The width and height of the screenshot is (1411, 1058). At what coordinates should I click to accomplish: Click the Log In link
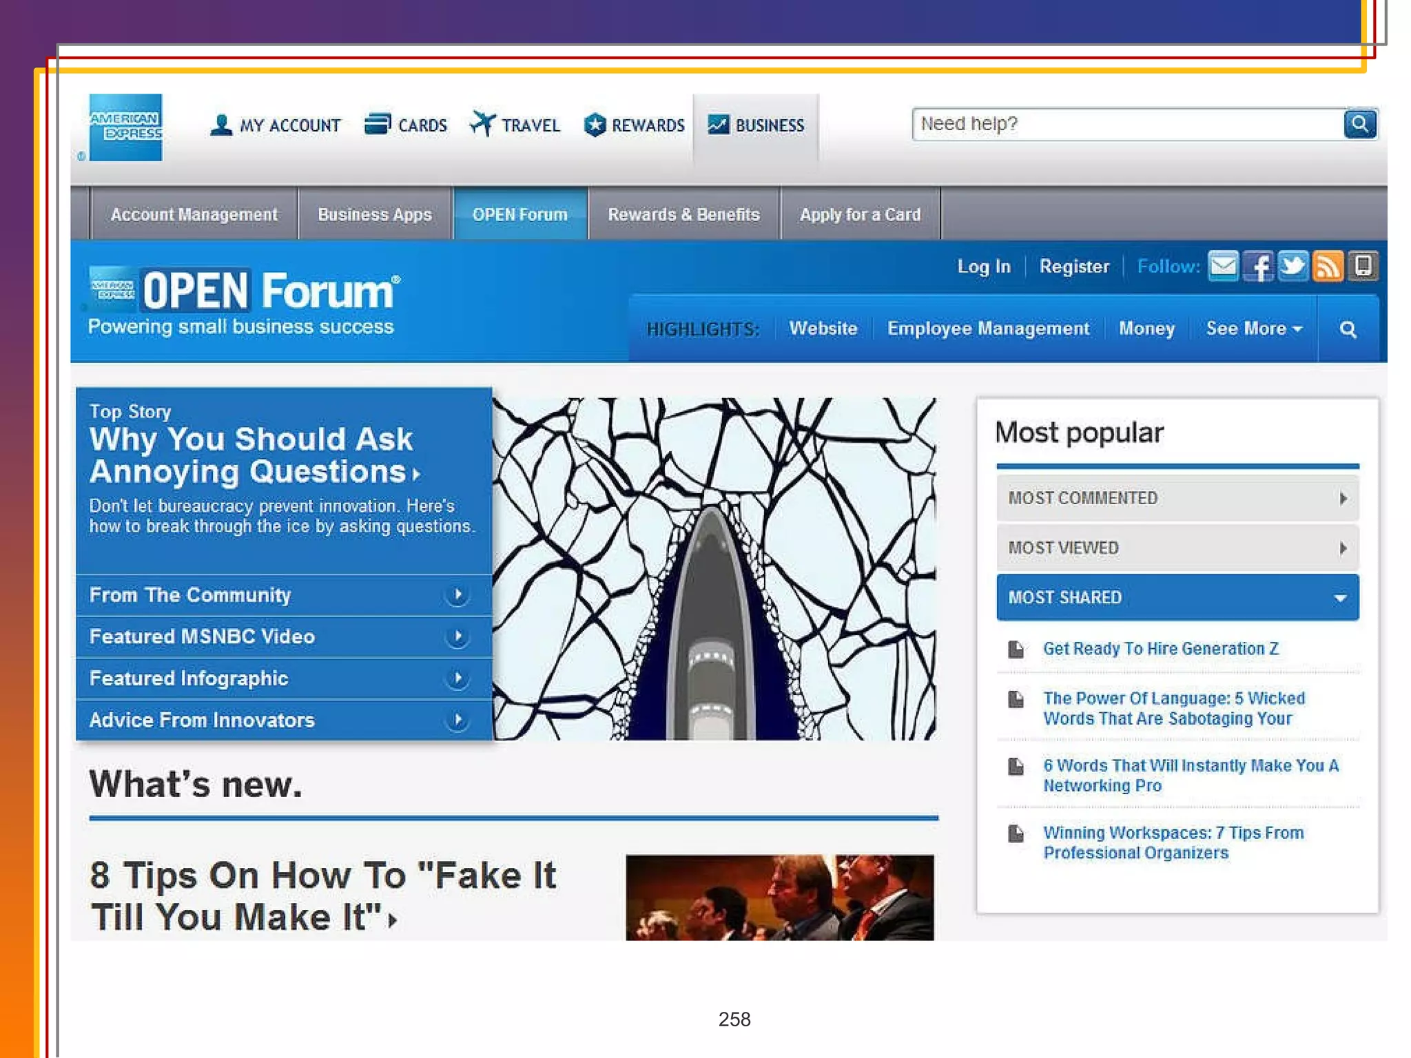point(983,267)
